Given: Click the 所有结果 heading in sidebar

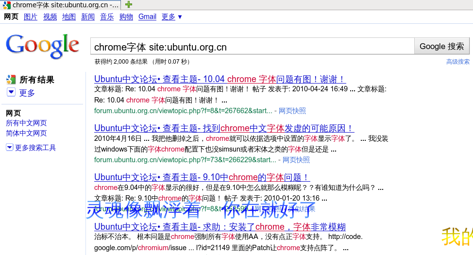Looking at the screenshot, I should point(37,80).
